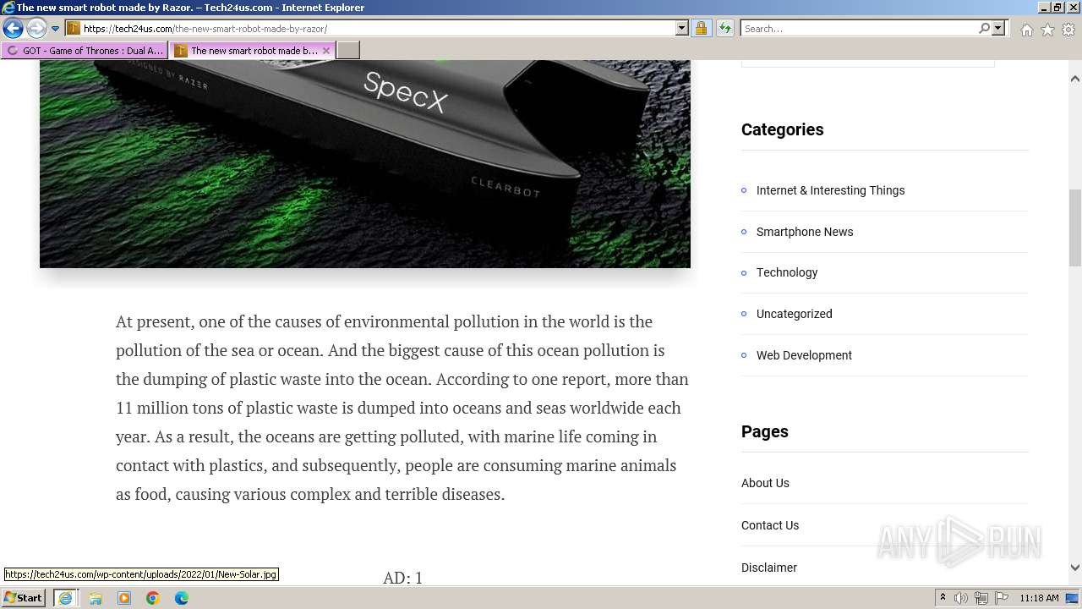
Task: Open the Tools gear icon
Action: pyautogui.click(x=1068, y=30)
